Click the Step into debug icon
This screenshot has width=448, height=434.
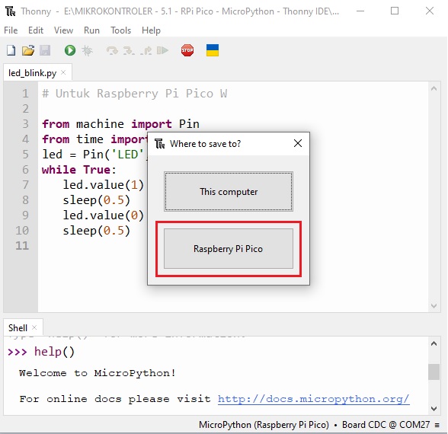[x=129, y=50]
